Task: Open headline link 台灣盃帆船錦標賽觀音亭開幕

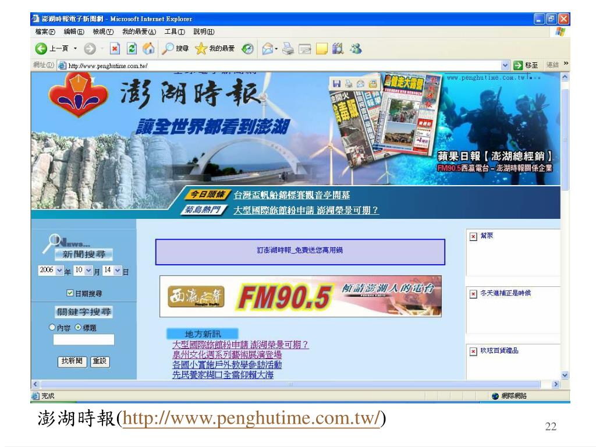Action: [x=292, y=196]
